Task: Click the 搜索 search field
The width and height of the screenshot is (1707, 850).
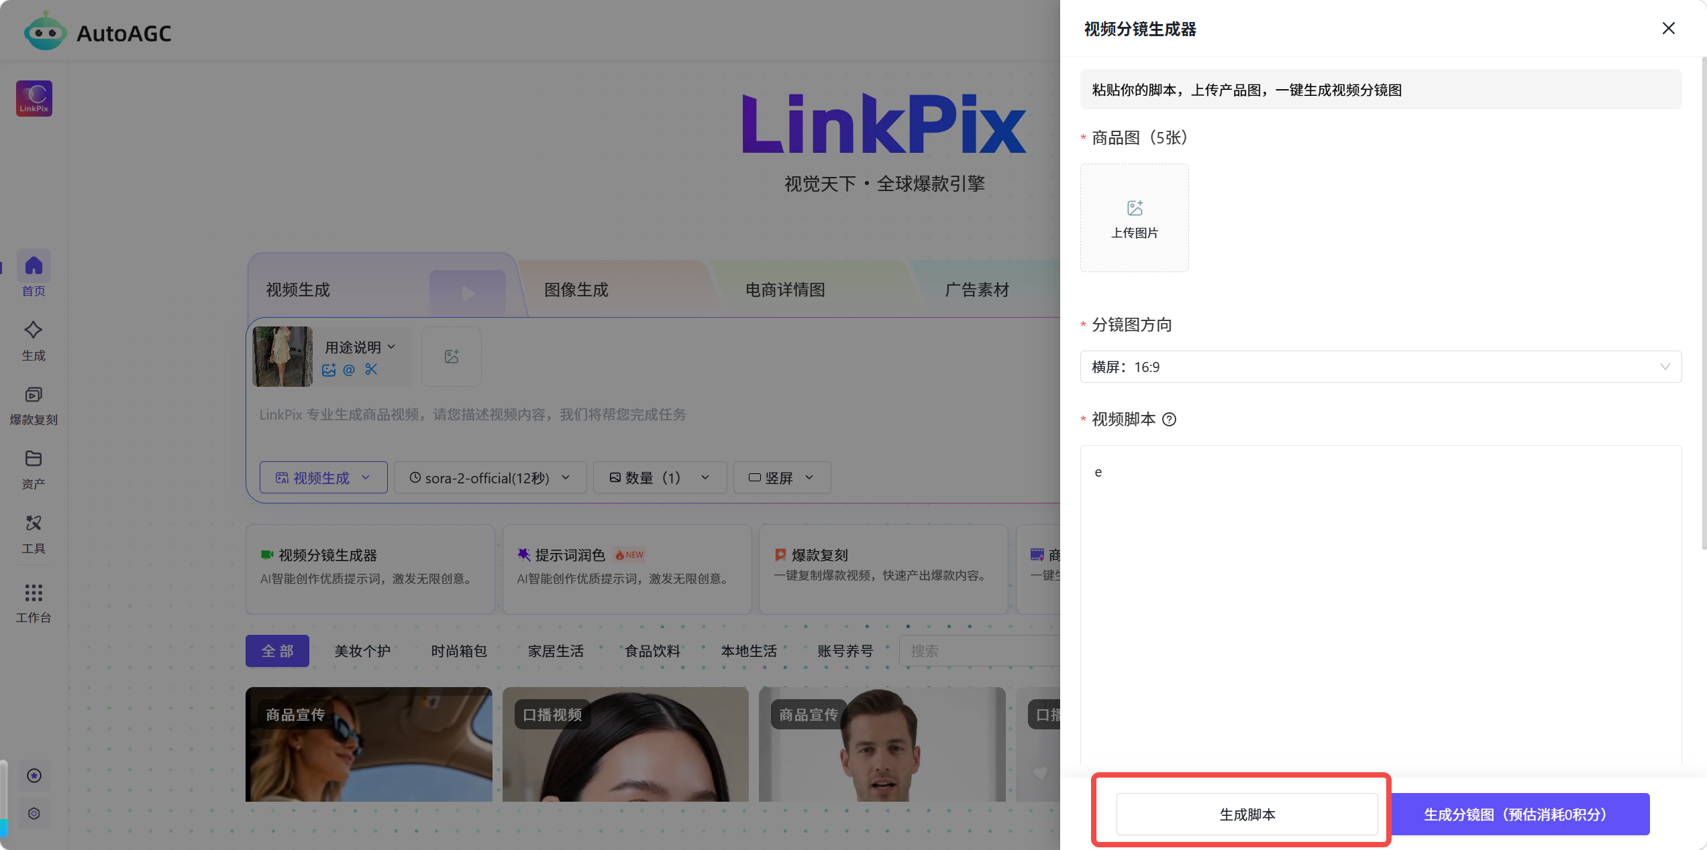Action: click(x=980, y=651)
